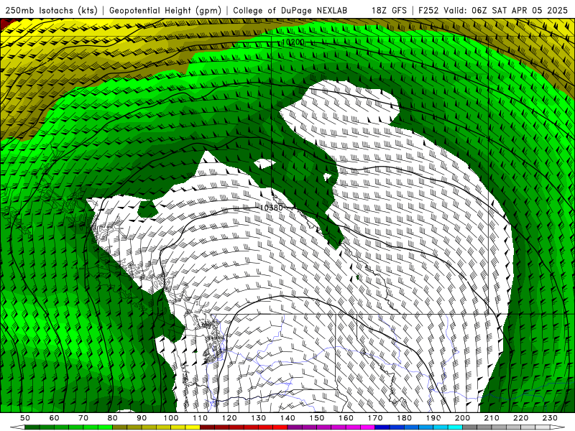Viewport: 575px width, 431px height.
Task: Pick the cyan swatch just before 200
Action: (x=455, y=427)
